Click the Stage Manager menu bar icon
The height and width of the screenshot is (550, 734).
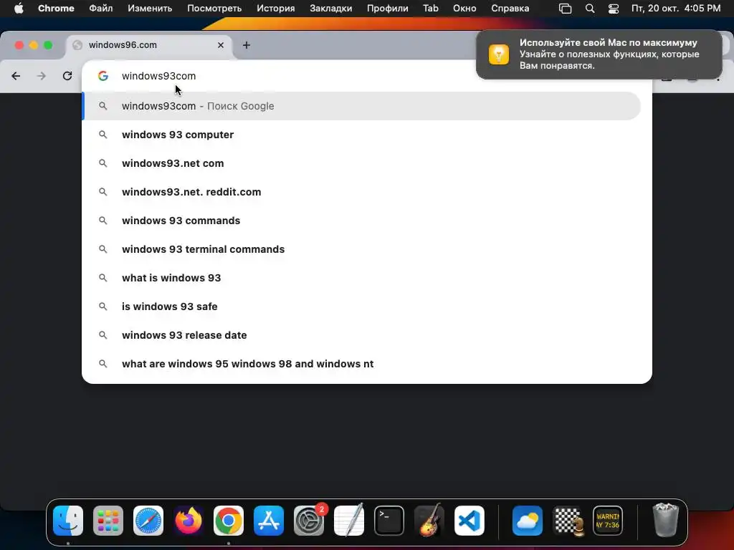click(565, 9)
